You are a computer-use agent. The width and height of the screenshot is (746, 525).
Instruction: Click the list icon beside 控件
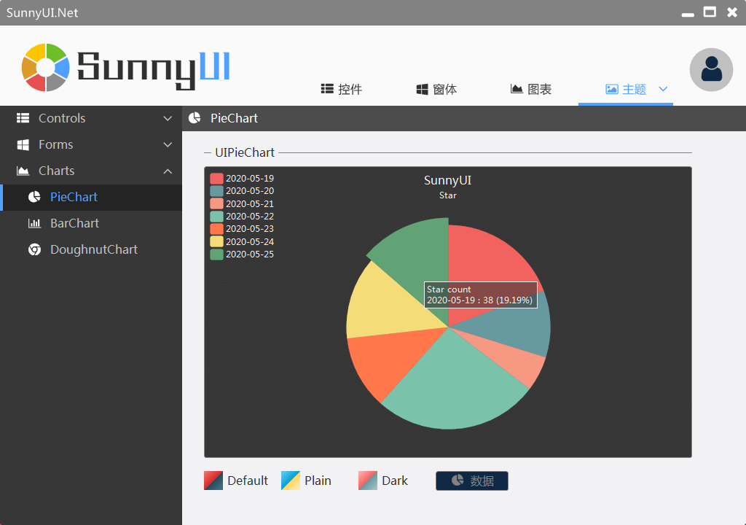[x=327, y=89]
